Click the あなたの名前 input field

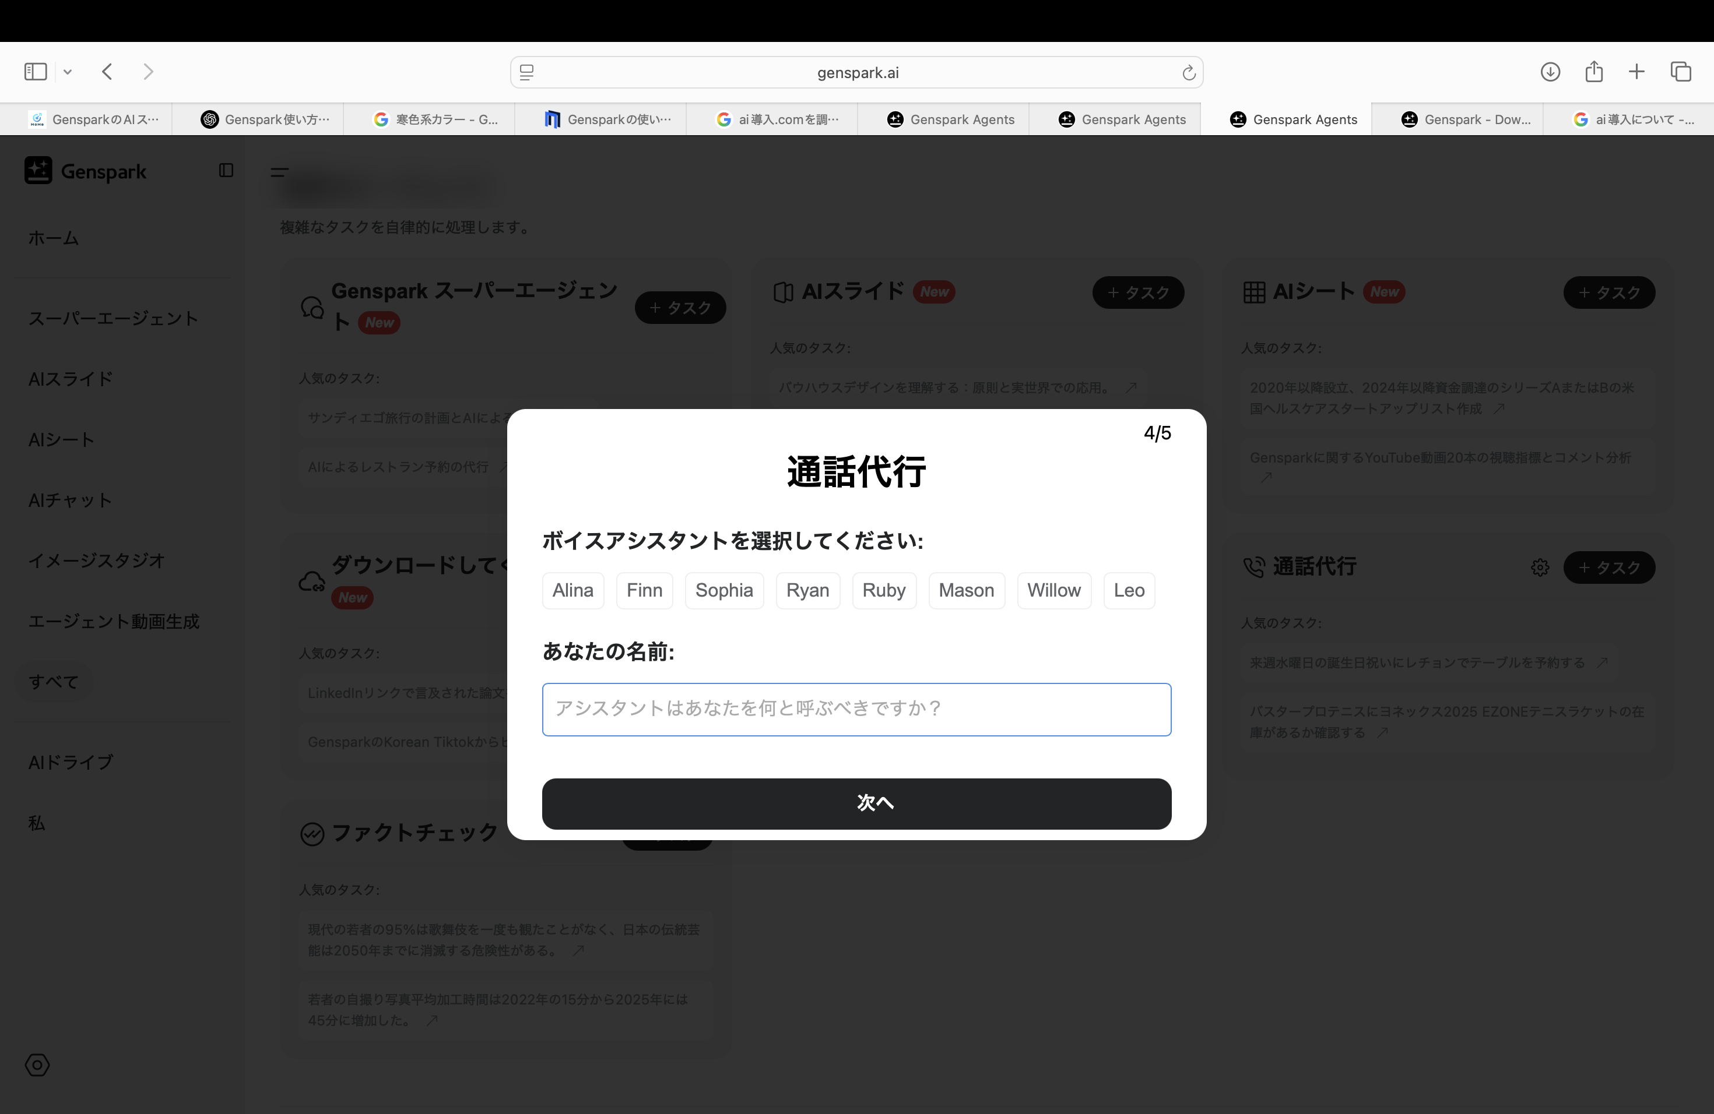(x=857, y=710)
